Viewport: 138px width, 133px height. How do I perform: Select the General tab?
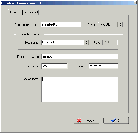[15, 12]
